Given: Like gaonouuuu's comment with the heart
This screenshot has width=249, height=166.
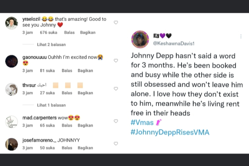Looking at the screenshot, I should click(116, 61).
